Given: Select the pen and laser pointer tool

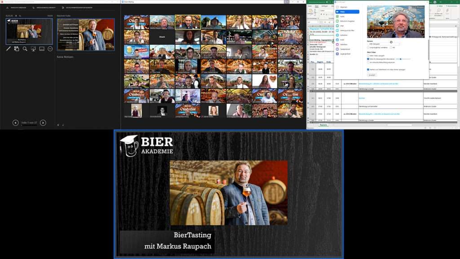Looking at the screenshot, I should click(9, 49).
